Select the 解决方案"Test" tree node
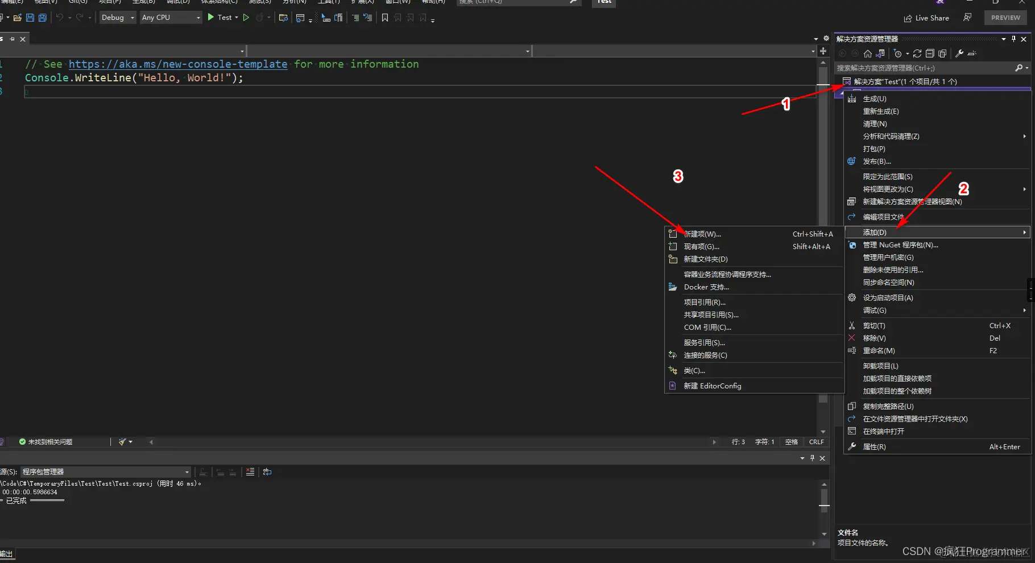1035x563 pixels. (905, 82)
